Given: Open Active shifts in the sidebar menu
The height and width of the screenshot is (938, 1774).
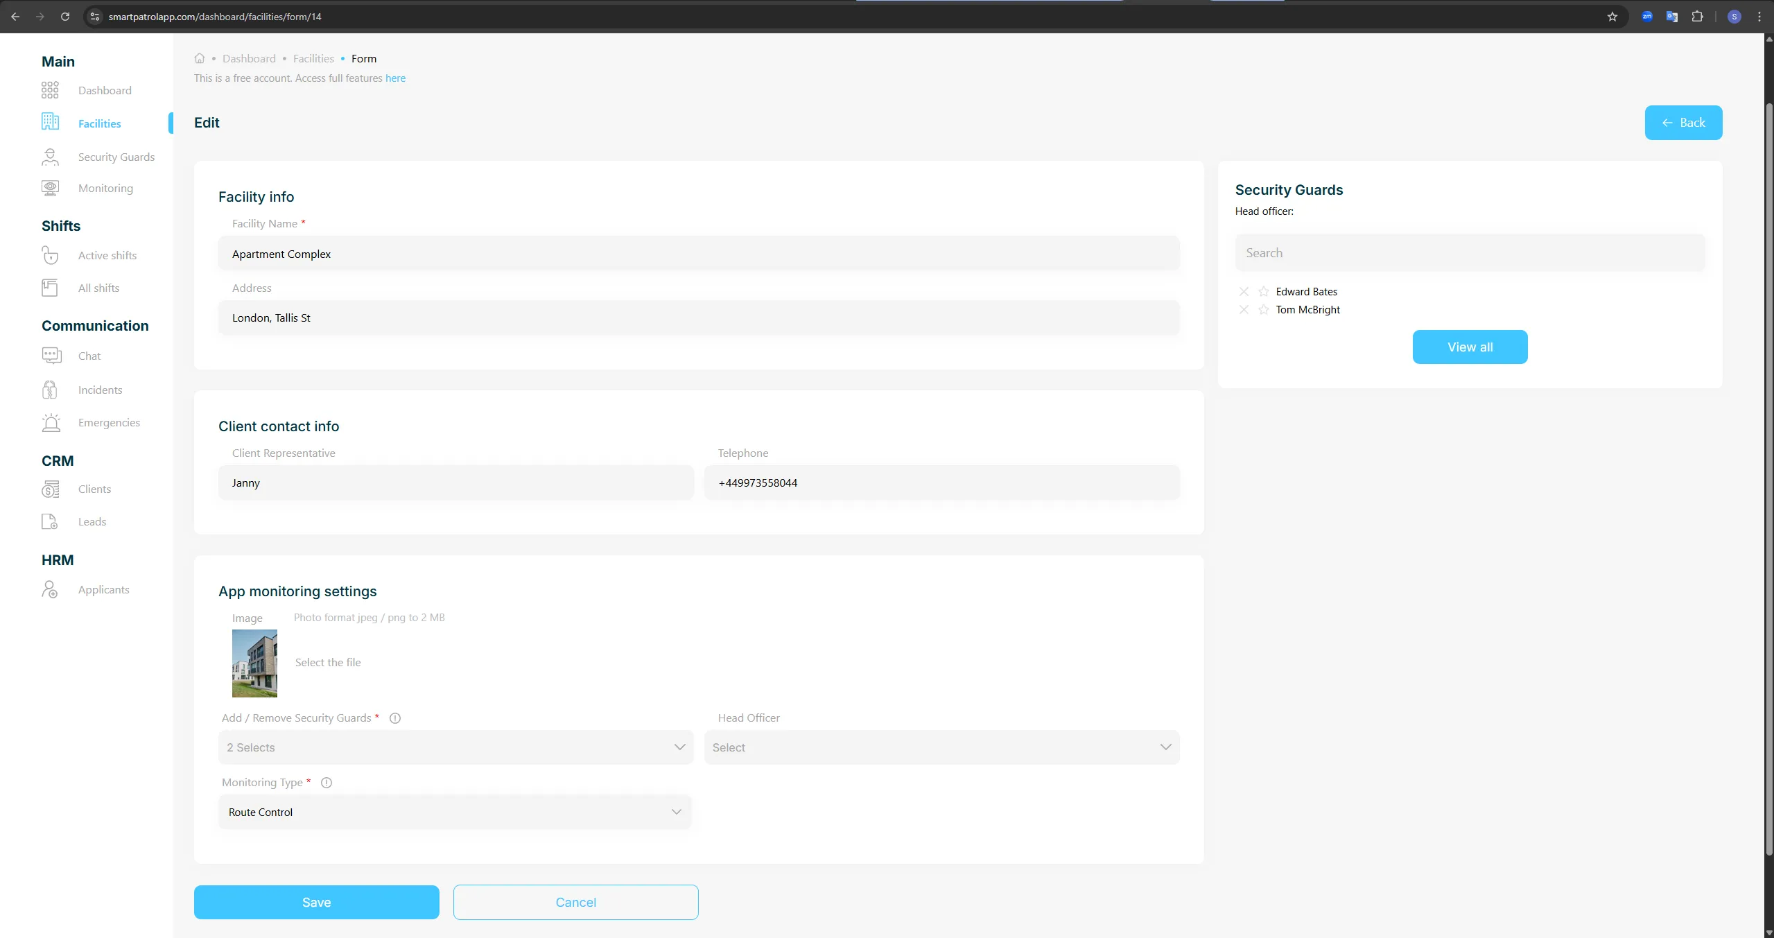Looking at the screenshot, I should click(x=107, y=255).
